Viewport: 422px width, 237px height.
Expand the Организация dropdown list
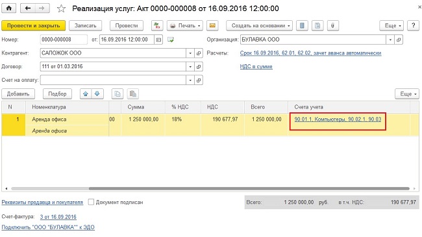[390, 40]
